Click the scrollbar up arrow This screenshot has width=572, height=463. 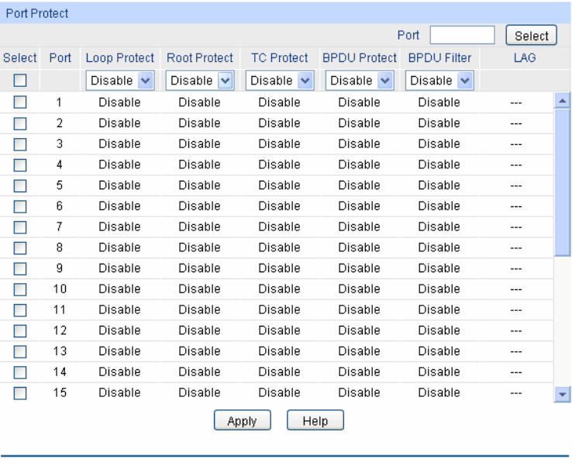tap(562, 100)
